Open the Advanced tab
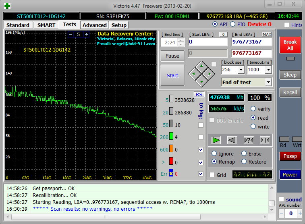Image resolution: width=305 pixels, height=224 pixels. coord(94,25)
